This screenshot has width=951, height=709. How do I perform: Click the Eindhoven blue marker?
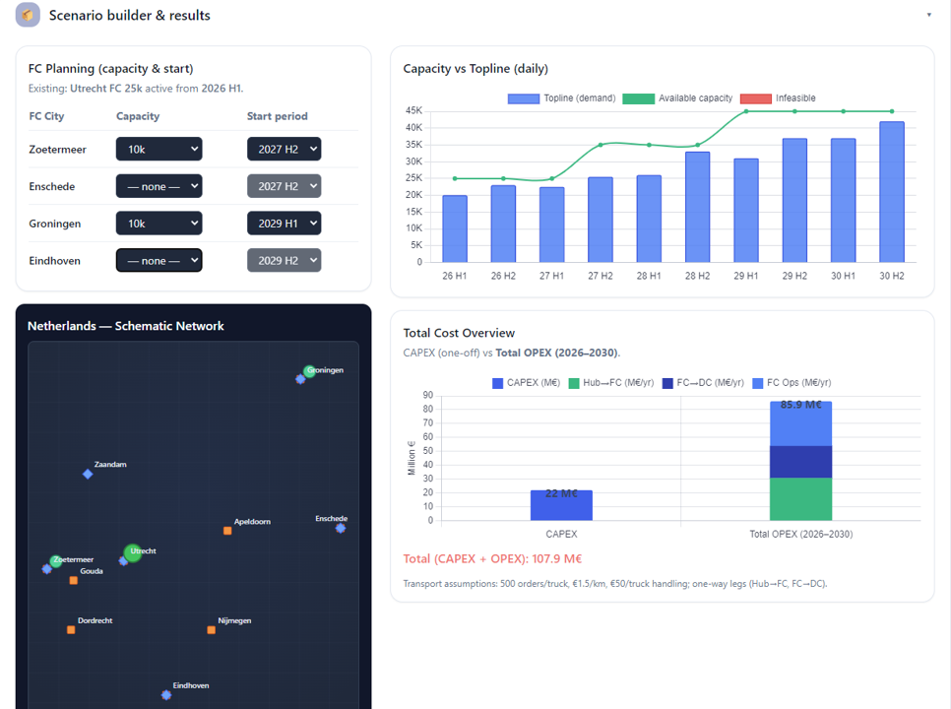[x=166, y=695]
